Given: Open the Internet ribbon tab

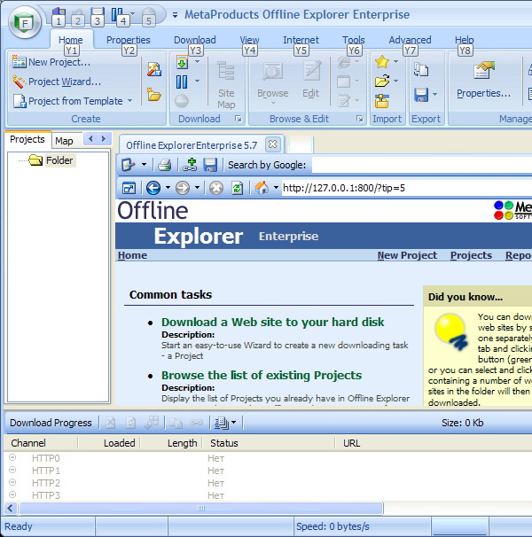Looking at the screenshot, I should tap(301, 40).
